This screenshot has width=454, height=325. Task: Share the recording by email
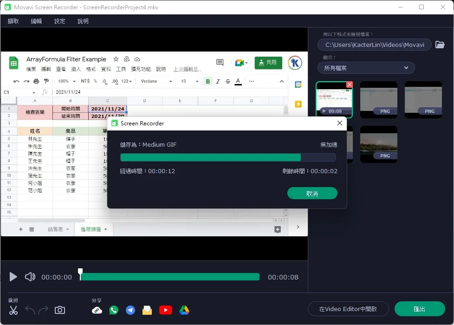click(147, 310)
